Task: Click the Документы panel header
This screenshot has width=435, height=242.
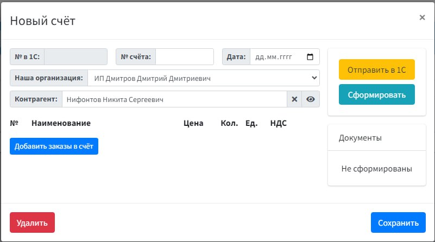Action: pos(377,138)
